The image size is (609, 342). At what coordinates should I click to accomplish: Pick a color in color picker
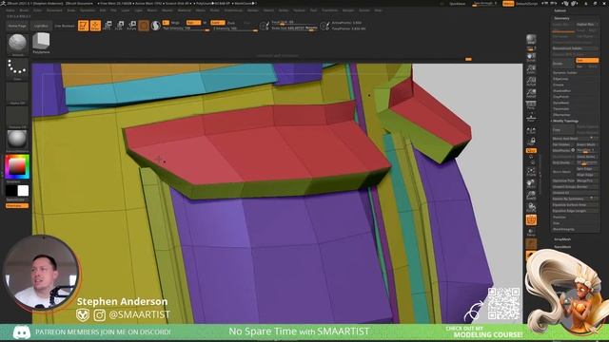pos(17,167)
